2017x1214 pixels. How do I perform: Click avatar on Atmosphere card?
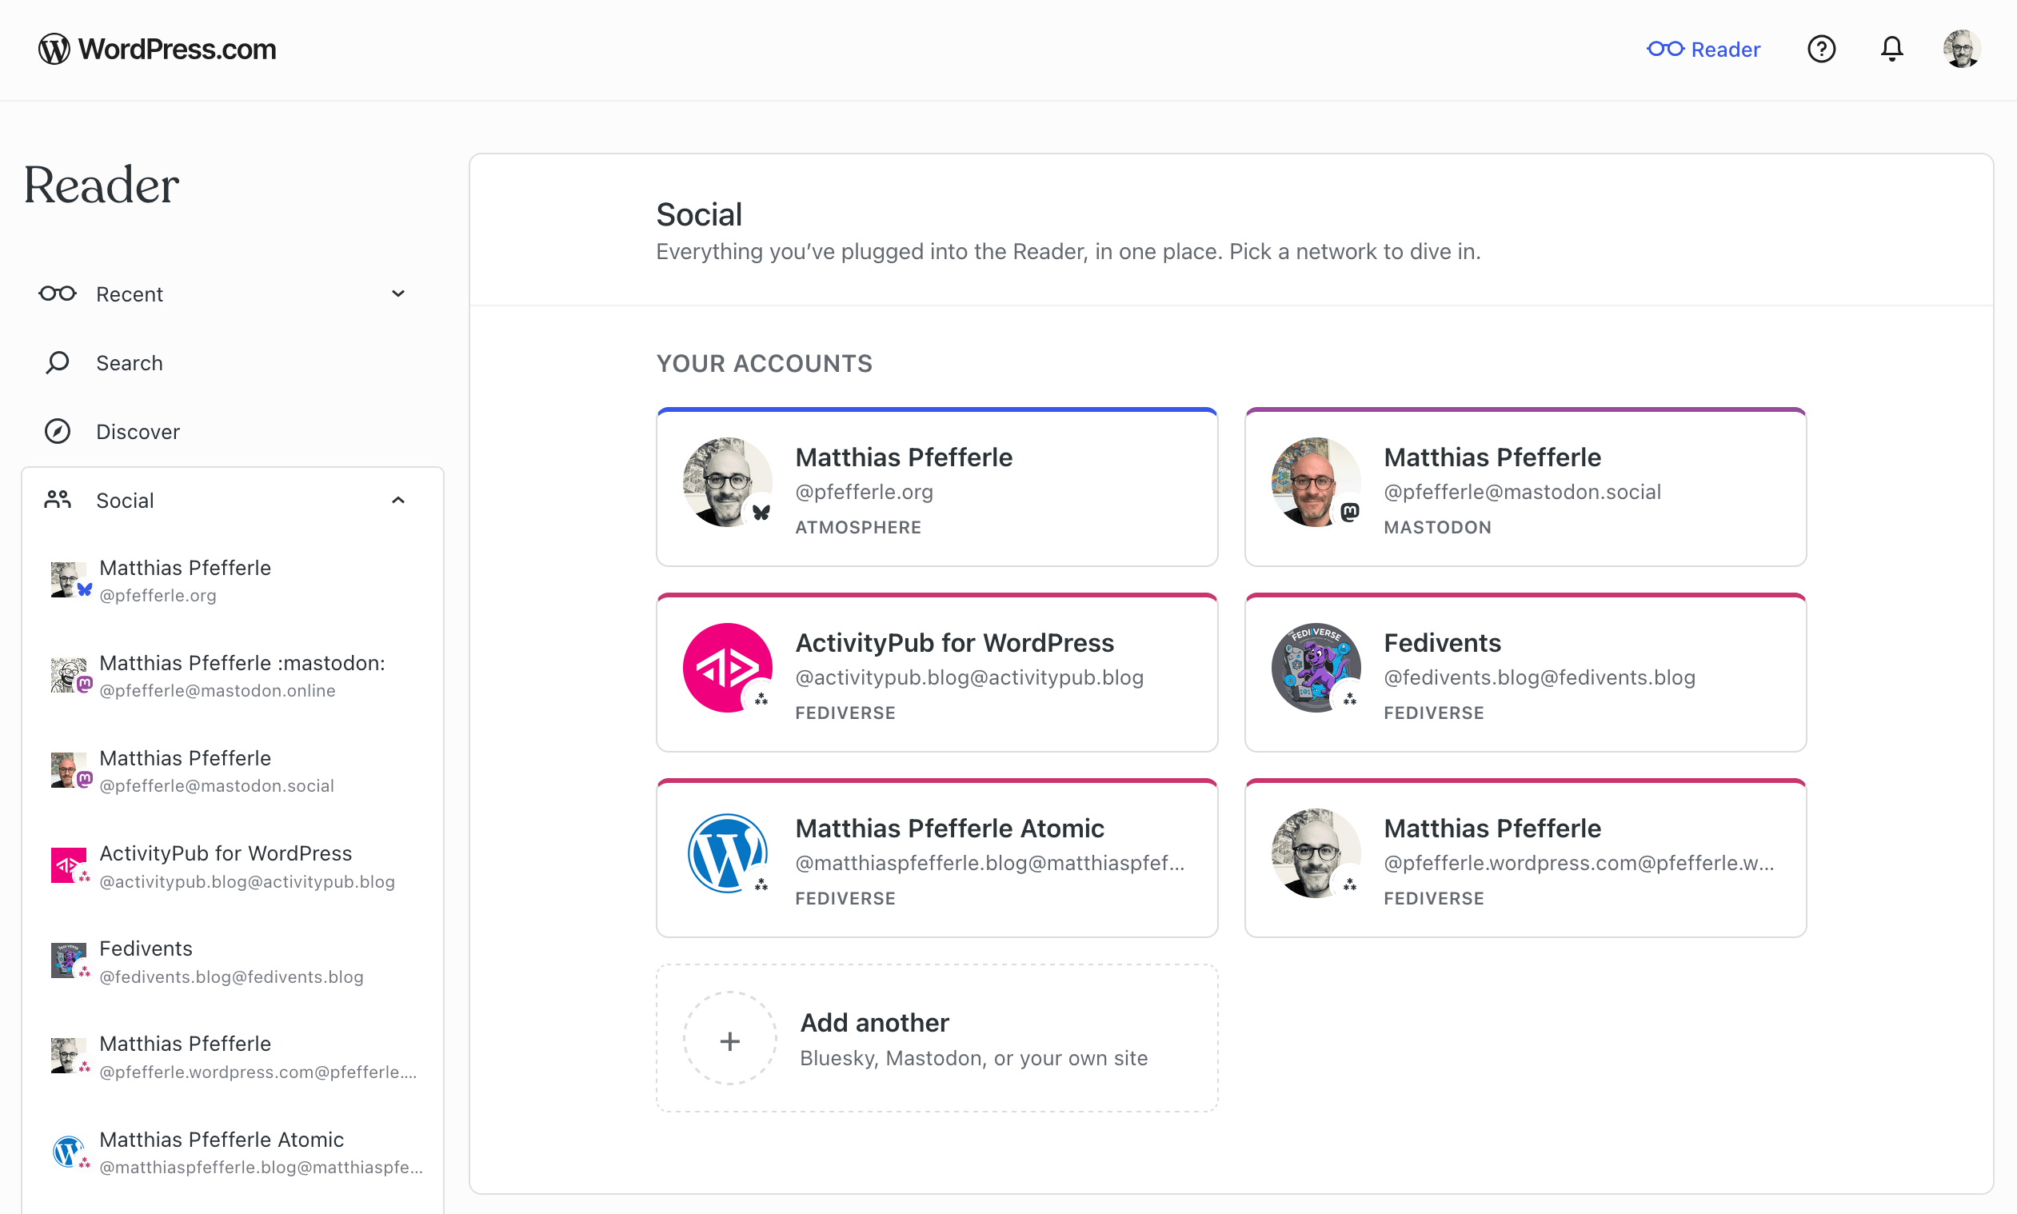(x=727, y=481)
